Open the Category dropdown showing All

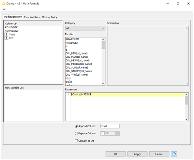85,28
